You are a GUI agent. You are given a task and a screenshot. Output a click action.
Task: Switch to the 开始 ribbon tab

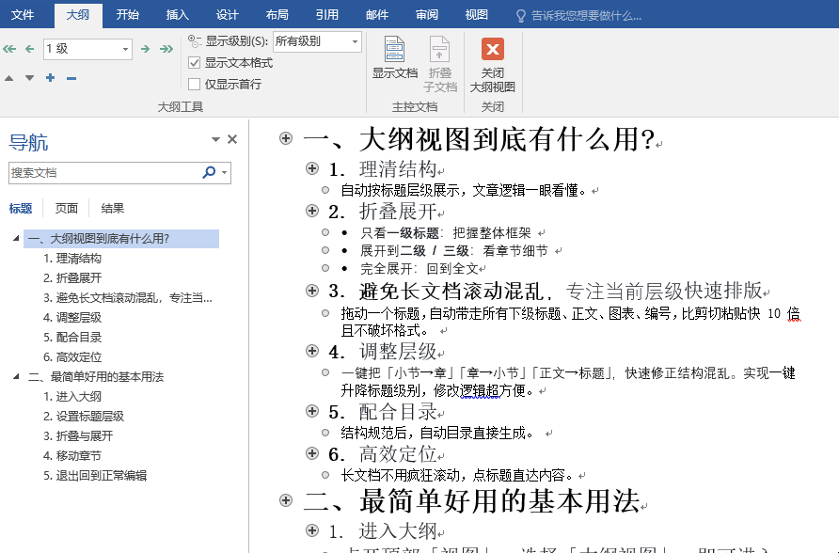point(129,14)
